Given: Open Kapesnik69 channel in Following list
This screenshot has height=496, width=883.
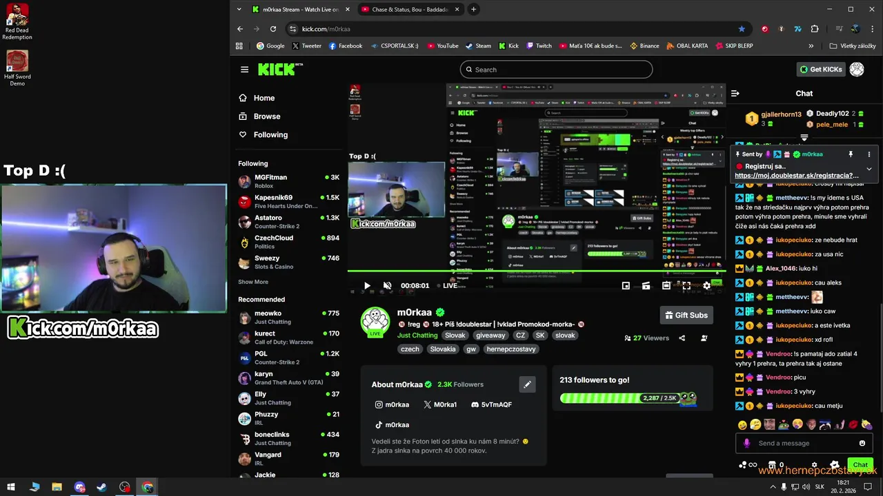Looking at the screenshot, I should (x=289, y=202).
